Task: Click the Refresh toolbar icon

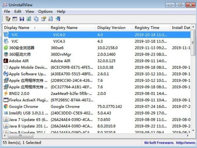Action: coord(29,19)
